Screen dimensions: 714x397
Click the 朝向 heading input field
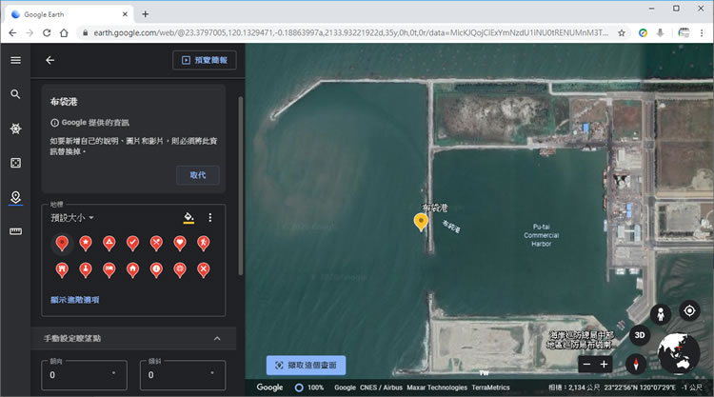(x=84, y=375)
